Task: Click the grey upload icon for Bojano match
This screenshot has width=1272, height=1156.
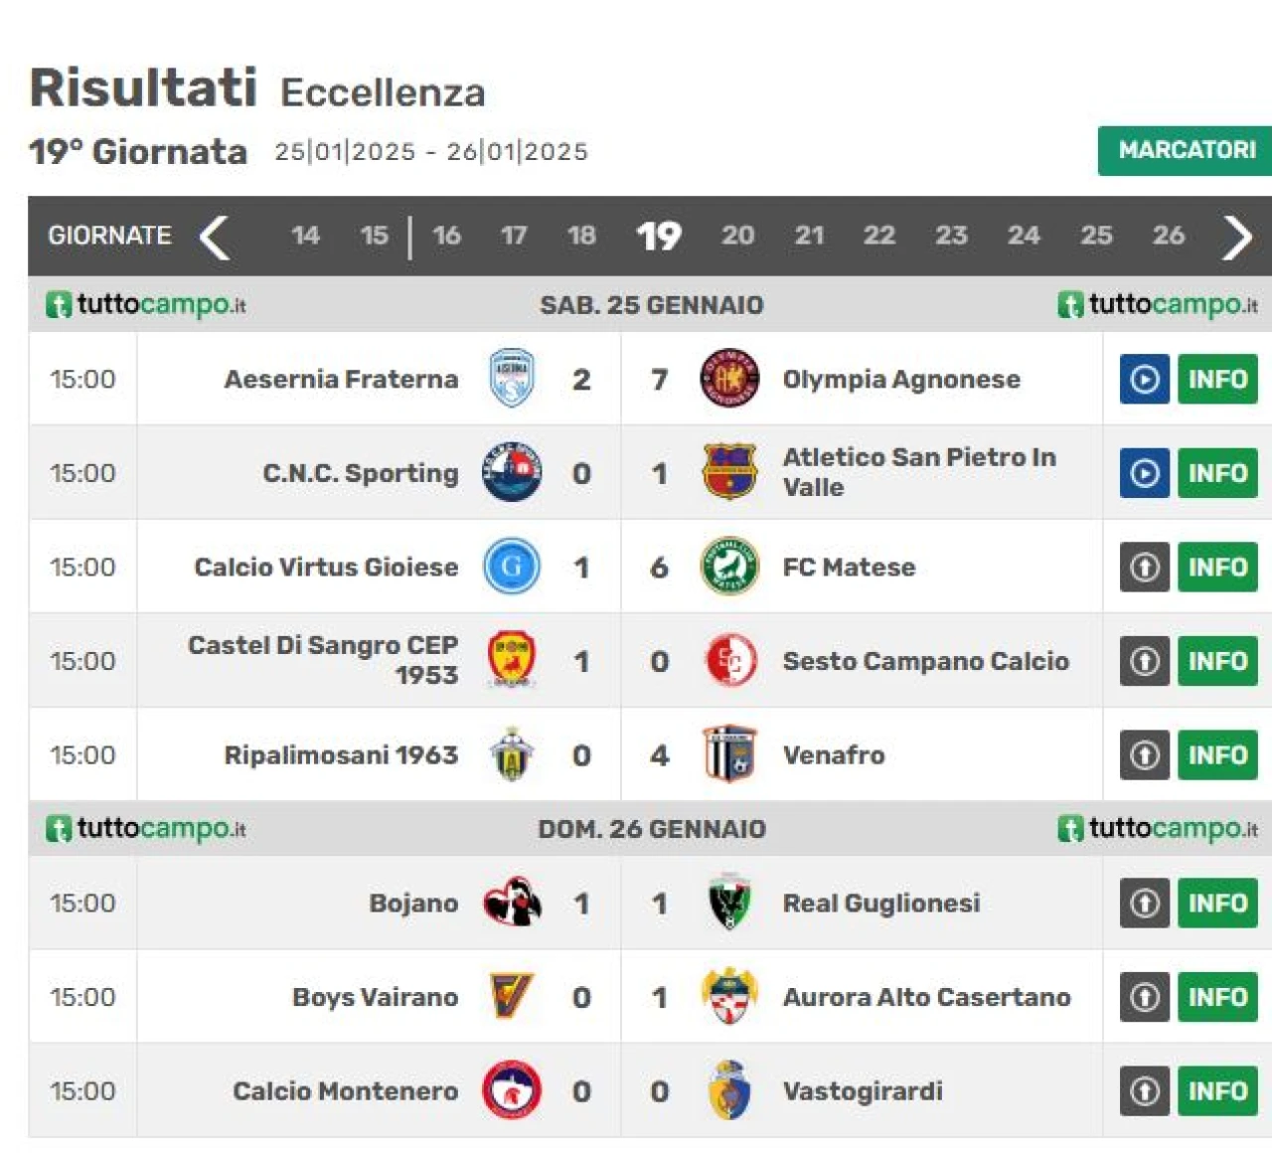Action: 1144,903
